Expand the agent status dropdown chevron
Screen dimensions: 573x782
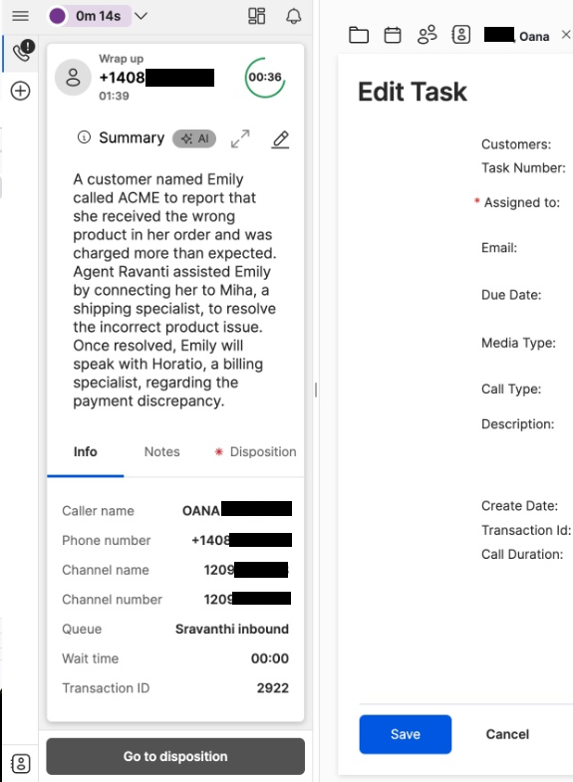(142, 16)
